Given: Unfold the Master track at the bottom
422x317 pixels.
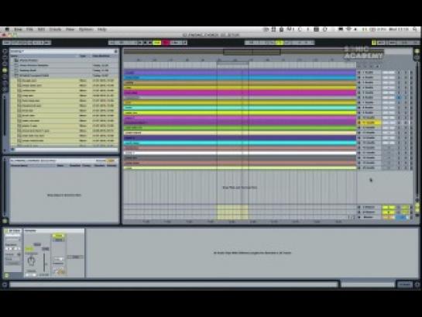Looking at the screenshot, I should tap(359, 217).
